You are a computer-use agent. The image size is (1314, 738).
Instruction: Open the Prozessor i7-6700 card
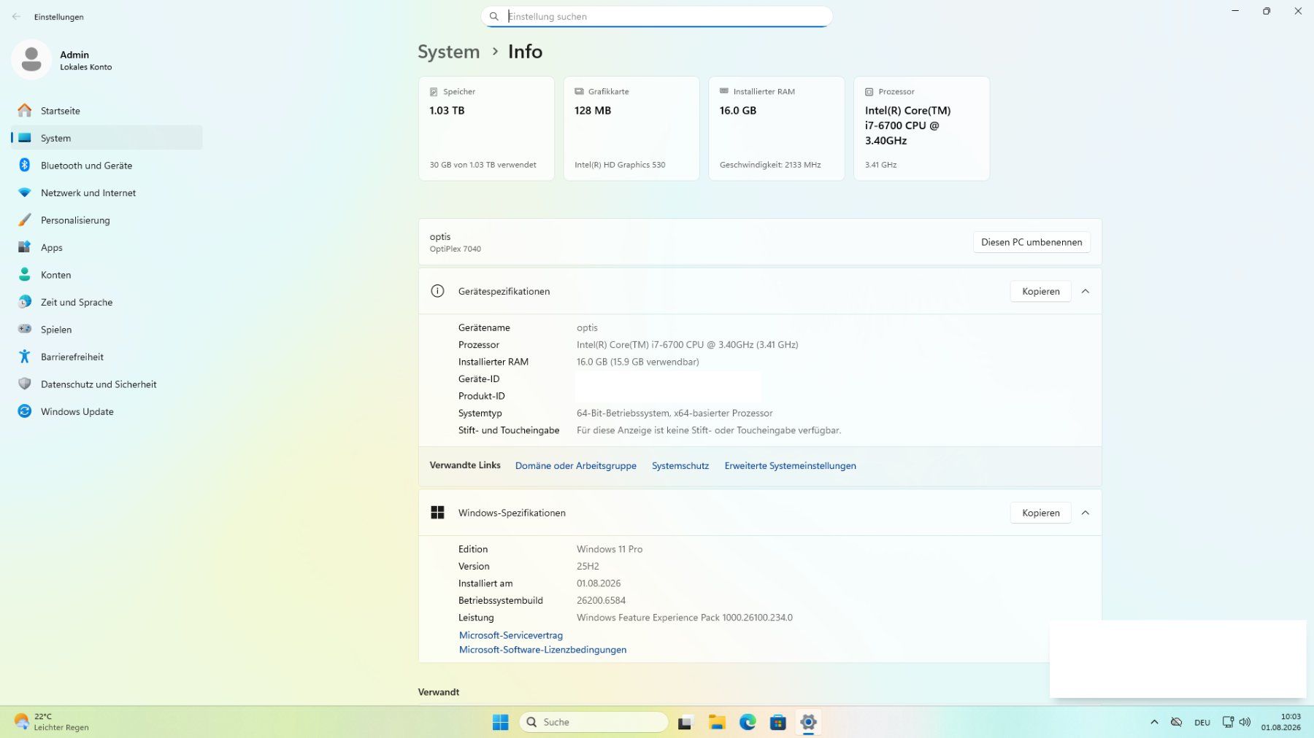click(x=921, y=128)
